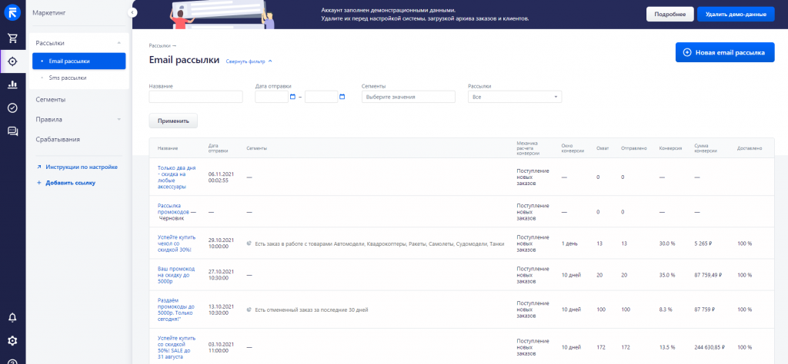Screen dimensions: 788x364
Task: Click the Новая email рассылка button
Action: tap(724, 52)
